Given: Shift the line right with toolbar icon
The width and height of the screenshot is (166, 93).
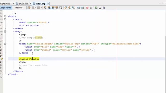Looking at the screenshot, I should [x=82, y=8].
